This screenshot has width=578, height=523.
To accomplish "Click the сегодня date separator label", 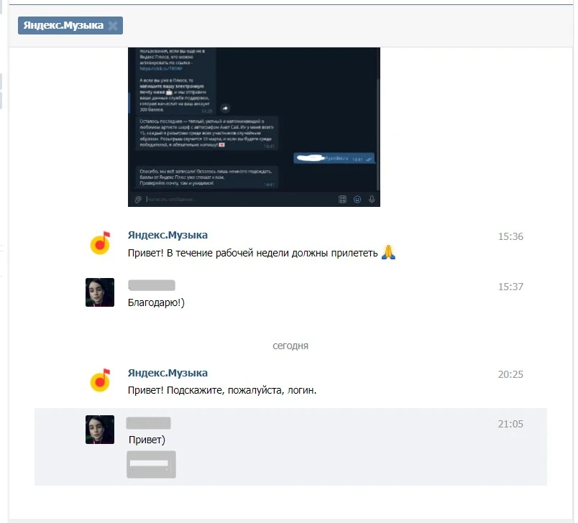I will [x=290, y=346].
